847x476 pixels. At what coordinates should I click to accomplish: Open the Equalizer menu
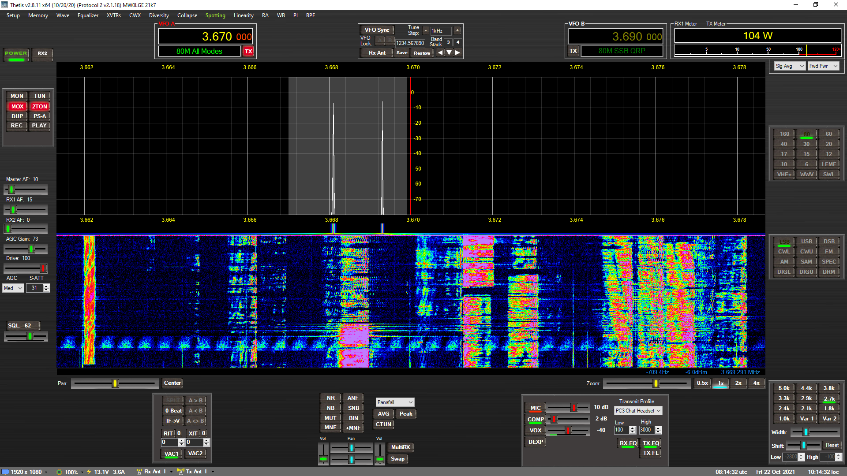pos(88,15)
